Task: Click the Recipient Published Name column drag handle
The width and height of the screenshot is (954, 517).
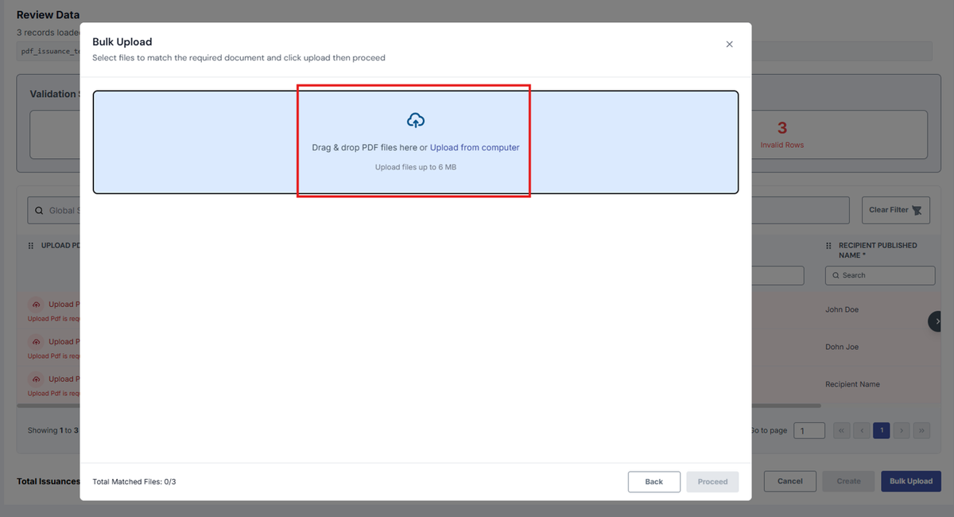Action: (828, 246)
